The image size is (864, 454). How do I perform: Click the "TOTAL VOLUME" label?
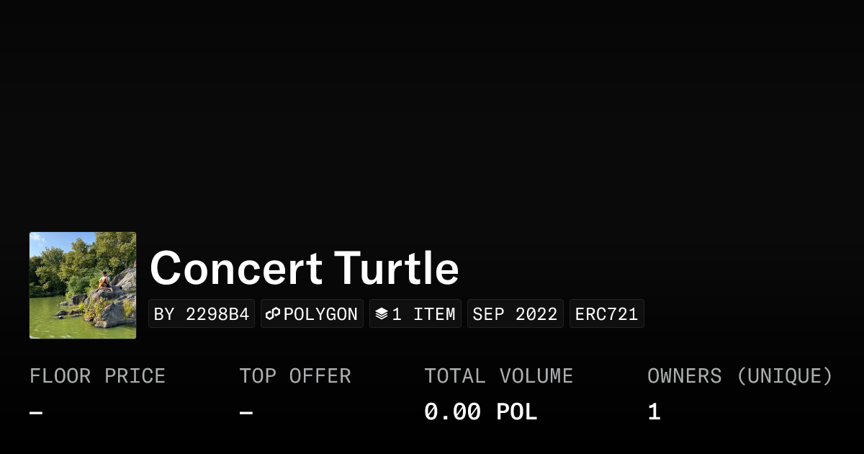click(x=498, y=376)
